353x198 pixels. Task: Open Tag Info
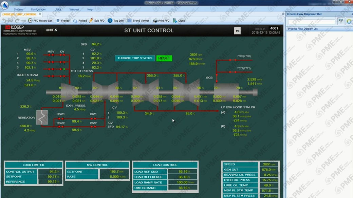[x=116, y=20]
